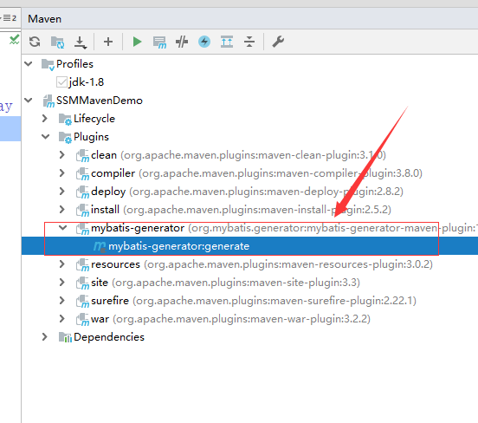Viewport: 478px width, 423px height.
Task: Add Maven project with plus icon
Action: (108, 42)
